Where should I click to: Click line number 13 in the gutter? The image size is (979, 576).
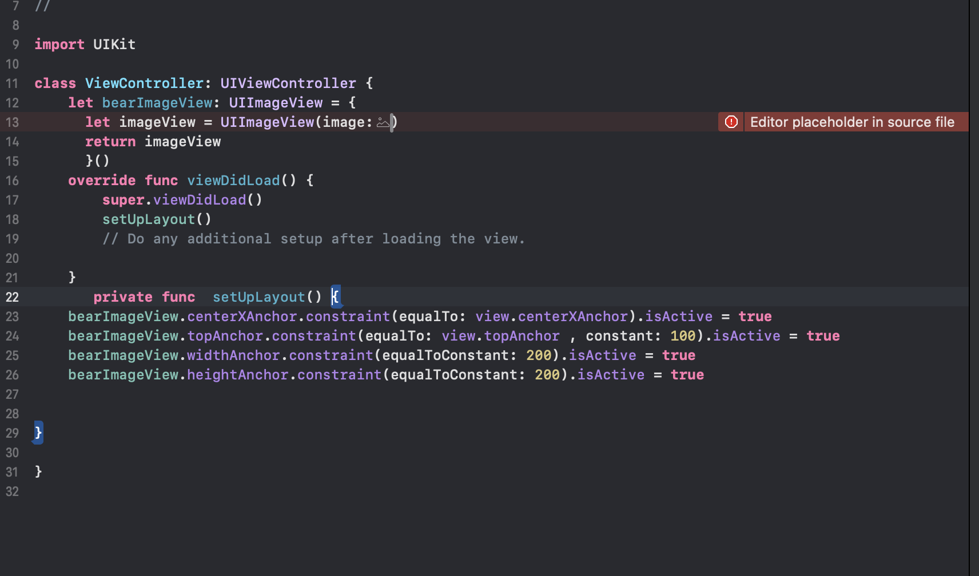[13, 122]
